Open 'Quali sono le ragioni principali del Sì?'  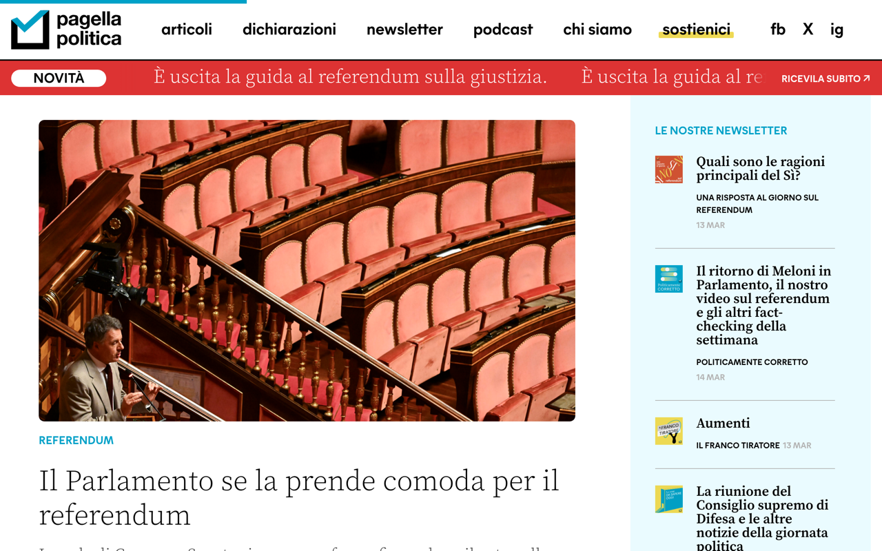[x=761, y=168]
